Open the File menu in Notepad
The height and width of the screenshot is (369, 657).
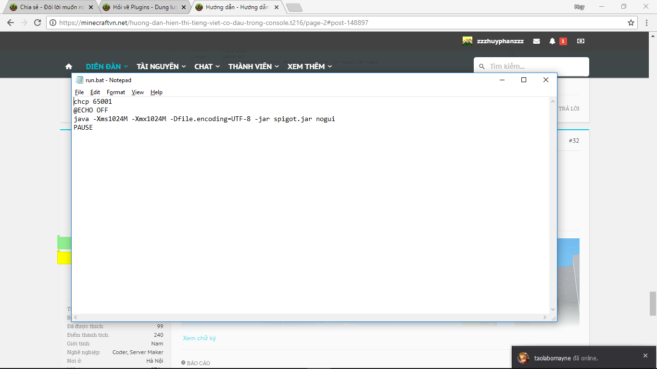point(79,92)
